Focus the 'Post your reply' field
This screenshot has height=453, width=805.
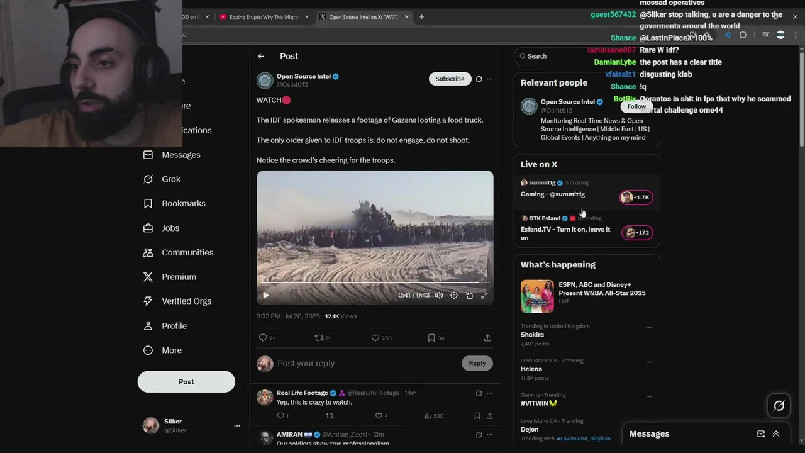point(366,363)
